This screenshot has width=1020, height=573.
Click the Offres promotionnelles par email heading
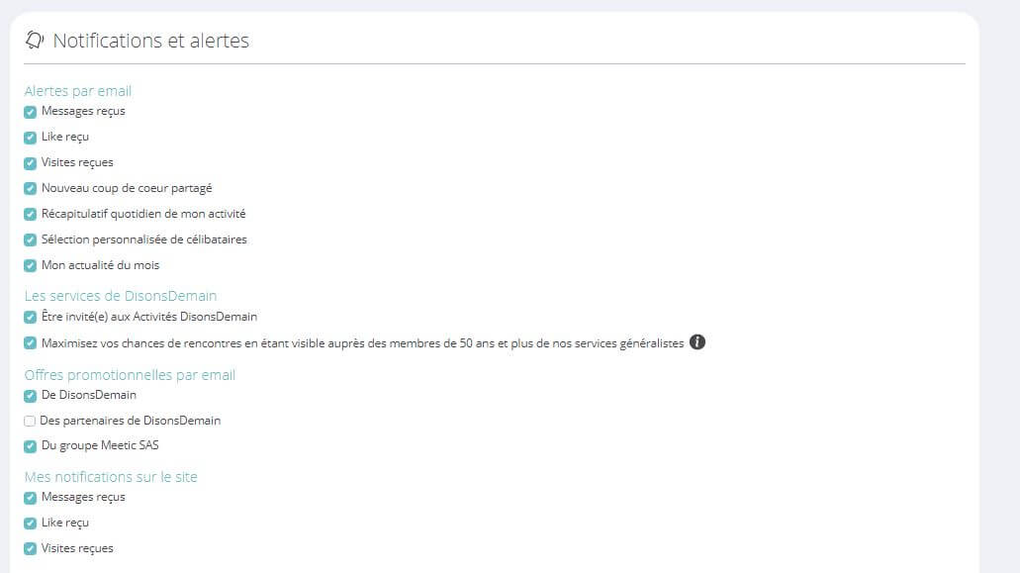click(x=130, y=375)
